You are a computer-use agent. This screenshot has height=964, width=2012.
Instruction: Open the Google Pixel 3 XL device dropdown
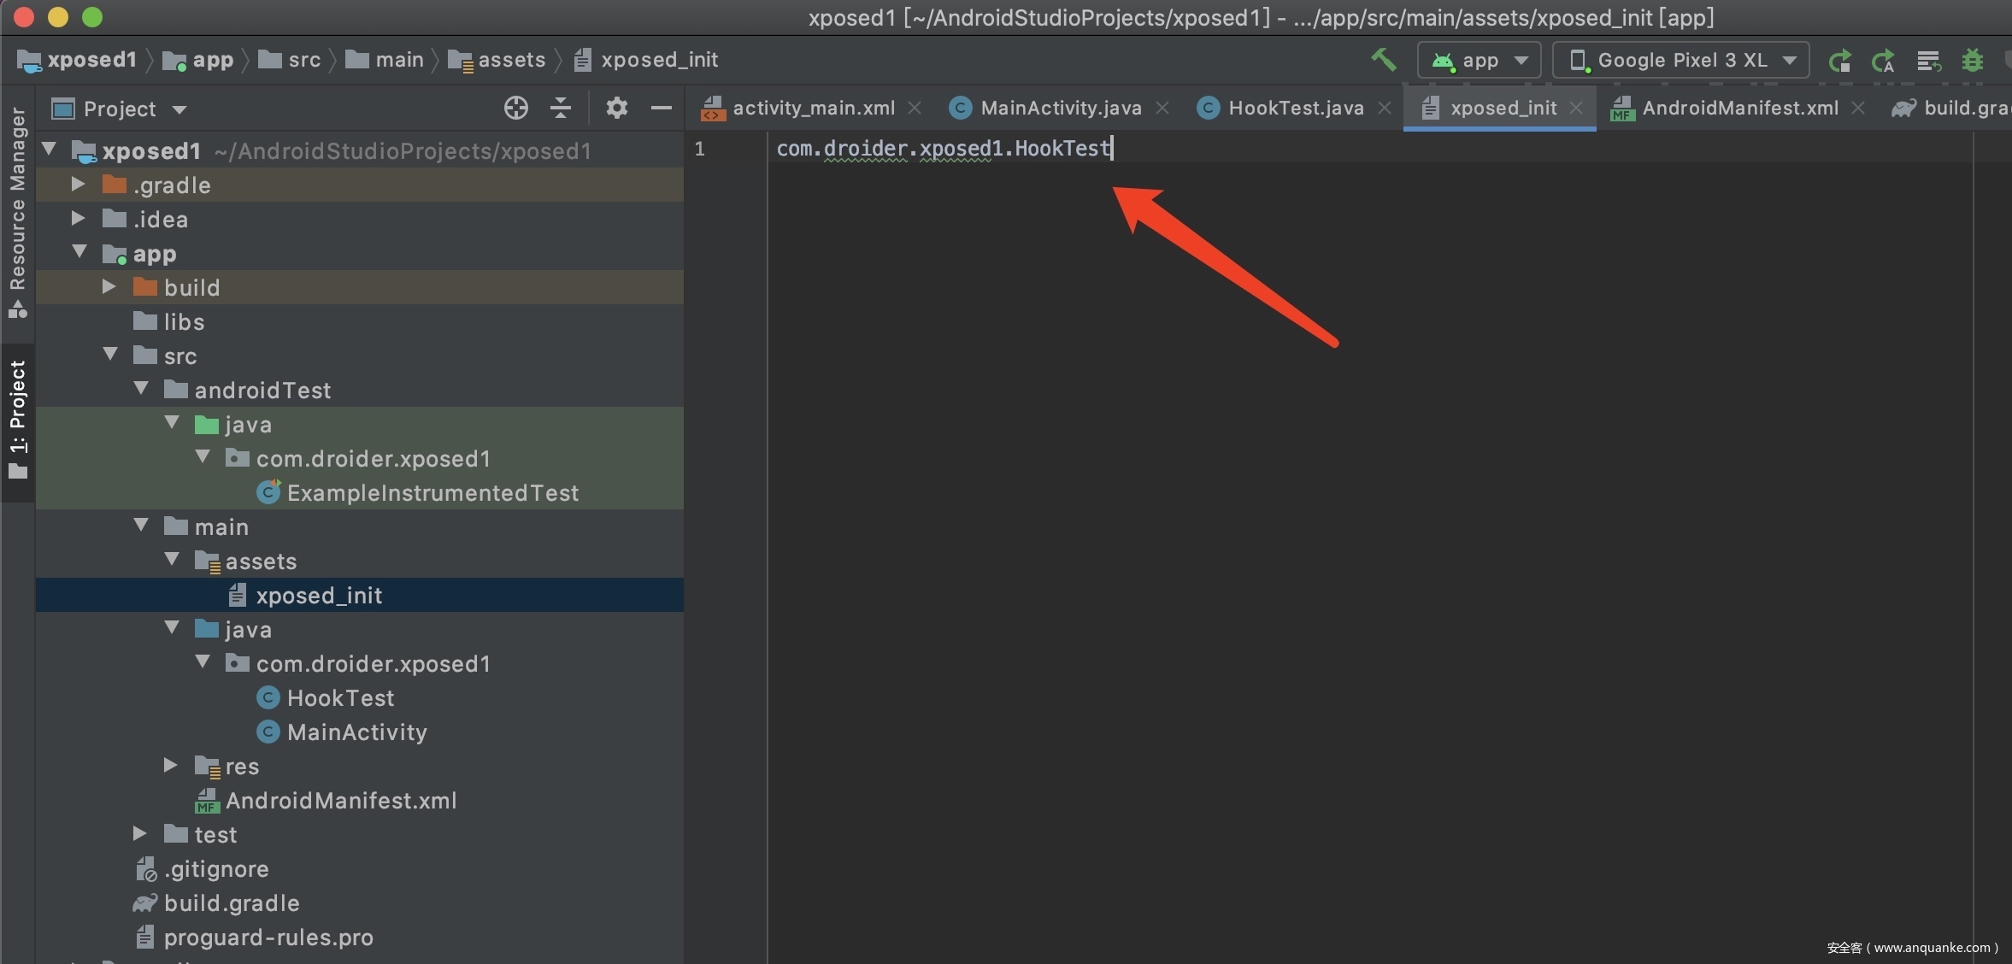(x=1680, y=61)
